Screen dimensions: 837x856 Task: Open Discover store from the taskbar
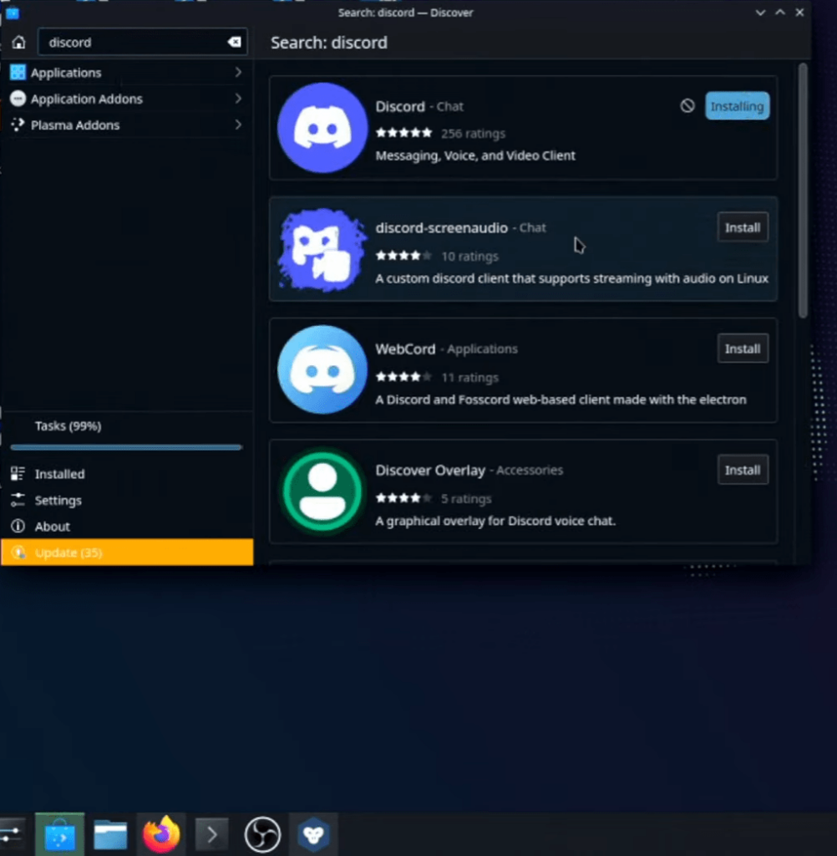(59, 834)
